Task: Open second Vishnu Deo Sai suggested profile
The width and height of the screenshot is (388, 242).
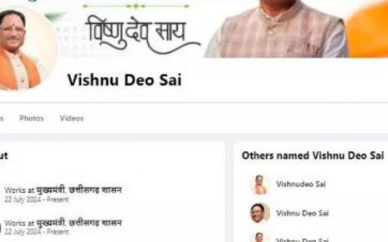Action: coord(302,213)
